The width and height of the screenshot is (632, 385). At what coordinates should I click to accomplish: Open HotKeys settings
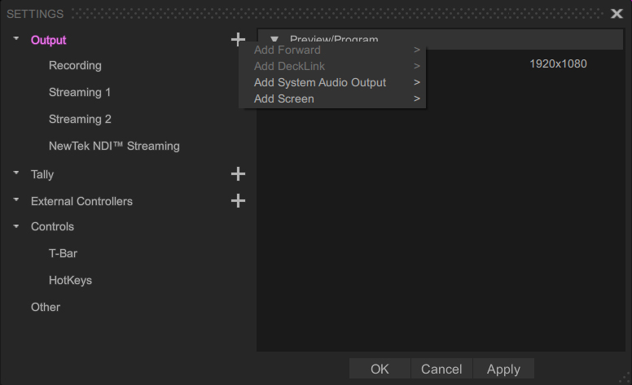(70, 280)
